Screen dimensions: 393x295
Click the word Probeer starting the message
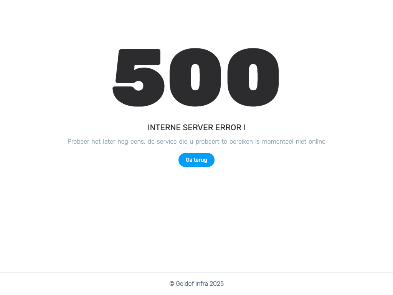pyautogui.click(x=78, y=141)
